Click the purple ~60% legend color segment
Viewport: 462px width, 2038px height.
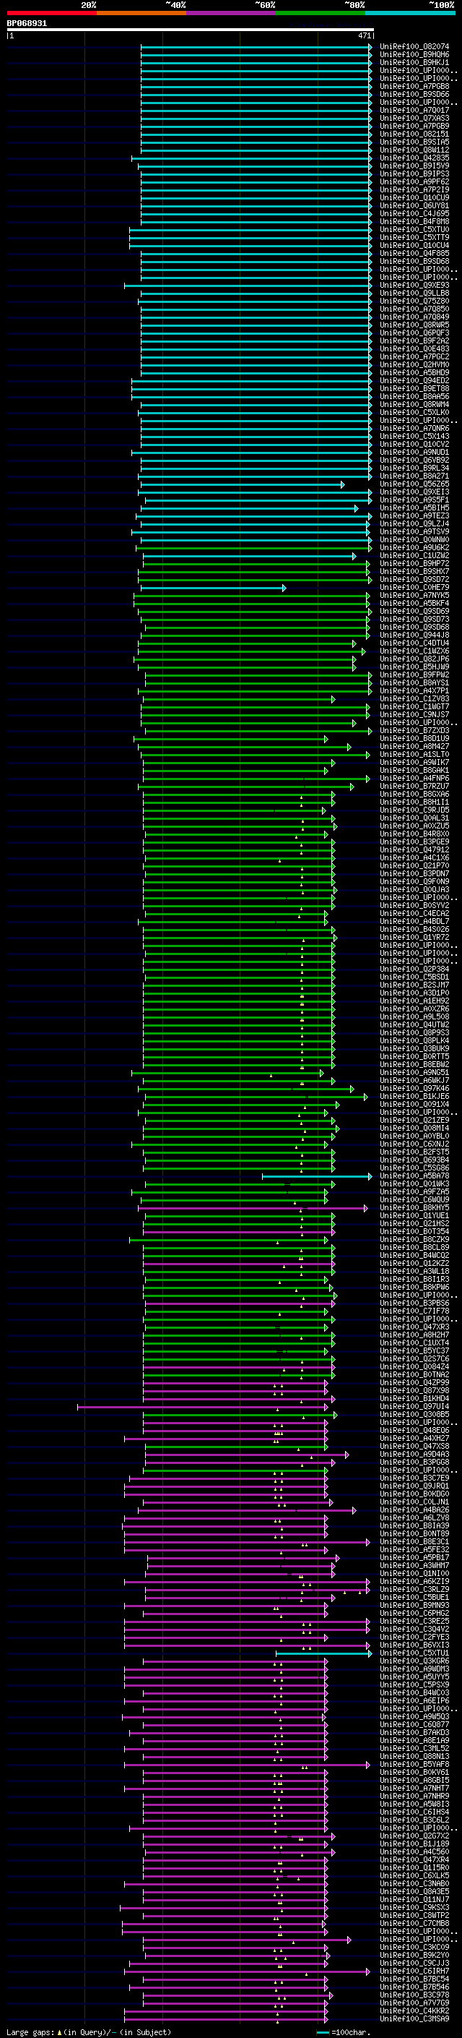click(232, 13)
